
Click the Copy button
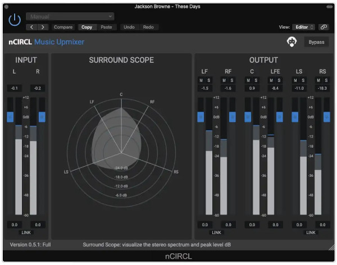(x=87, y=27)
